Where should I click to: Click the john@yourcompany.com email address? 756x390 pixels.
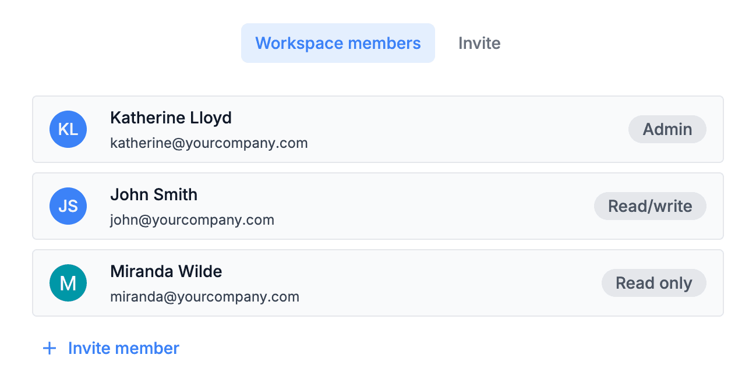pos(192,220)
